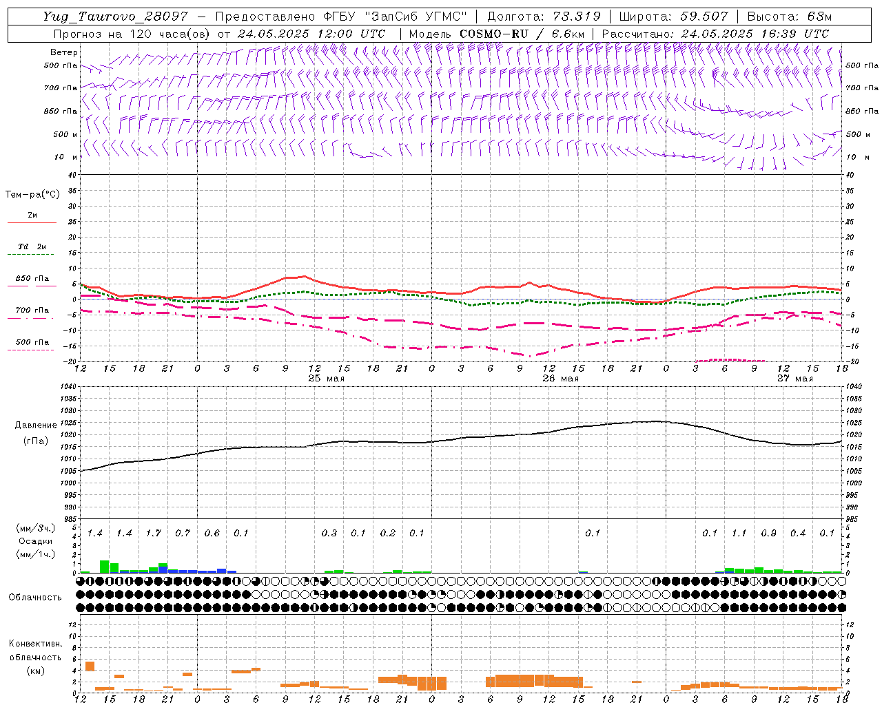Screen dimensions: 882x705
Task: Click the solid red 2м legend line
Action: (32, 222)
